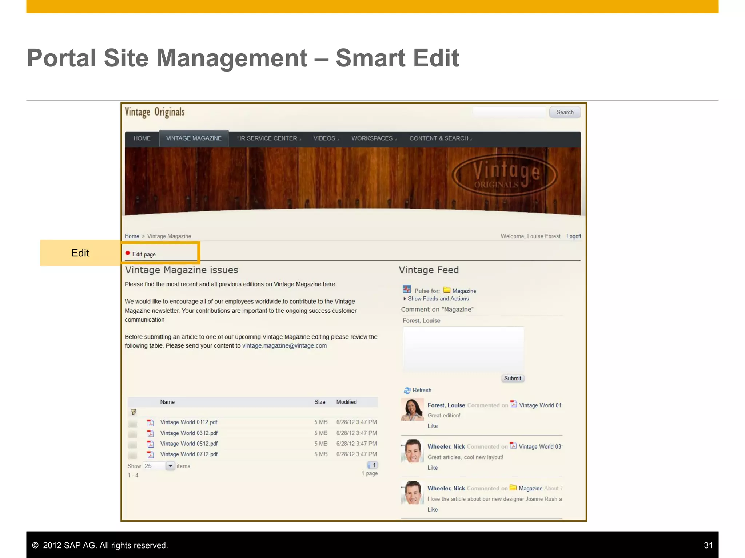Image resolution: width=745 pixels, height=558 pixels.
Task: Click the Refresh arrows icon
Action: coord(407,391)
